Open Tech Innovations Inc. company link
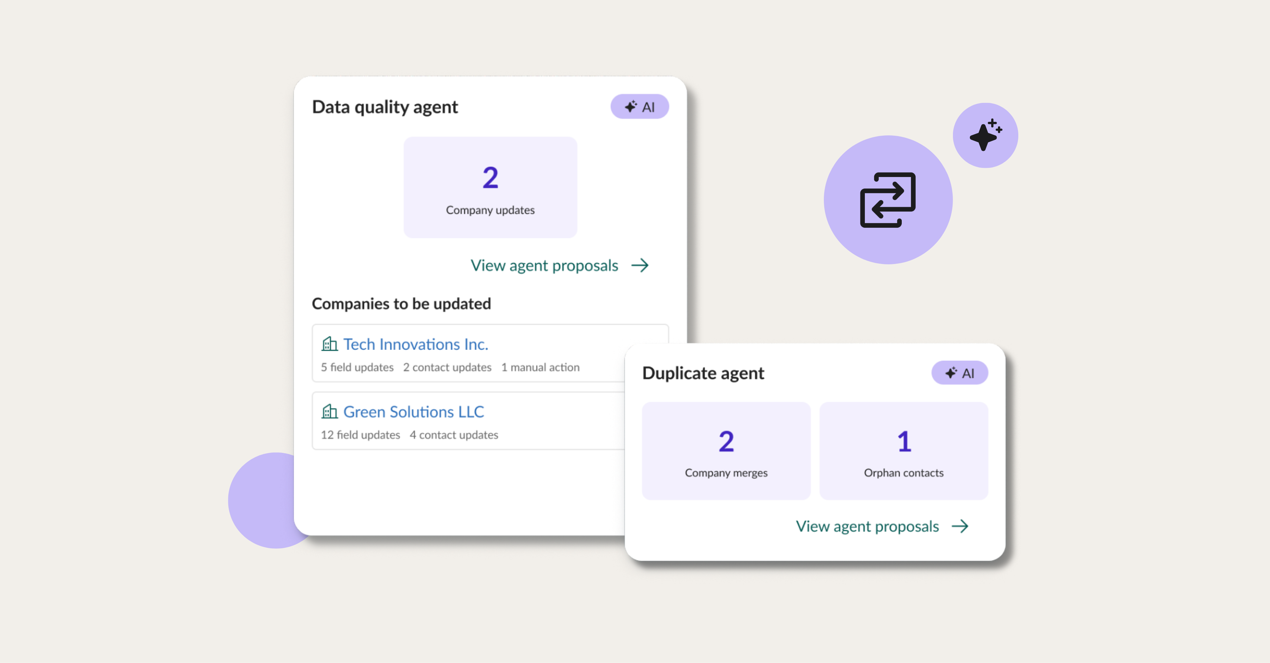The height and width of the screenshot is (663, 1270). [x=416, y=344]
